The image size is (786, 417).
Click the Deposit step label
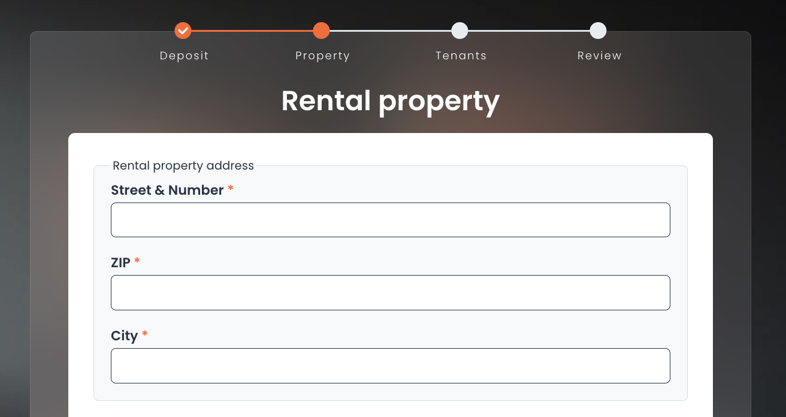(184, 56)
